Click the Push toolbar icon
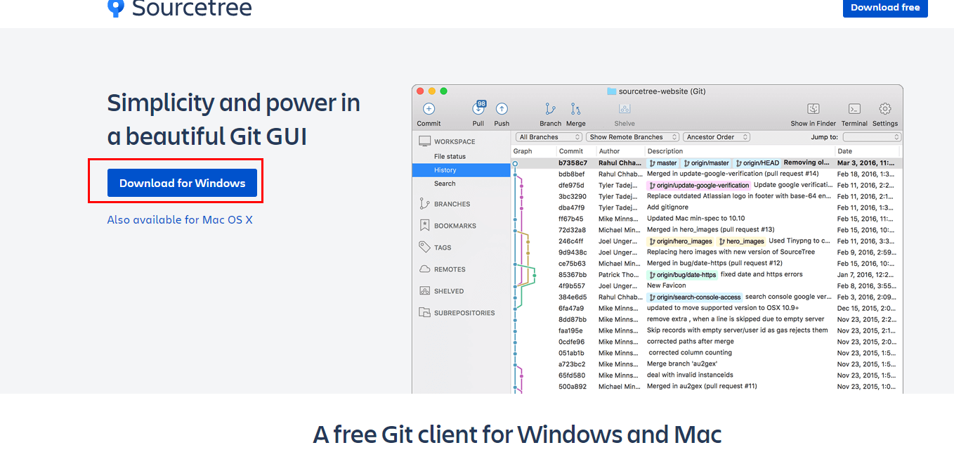Image resolution: width=954 pixels, height=457 pixels. 502,109
